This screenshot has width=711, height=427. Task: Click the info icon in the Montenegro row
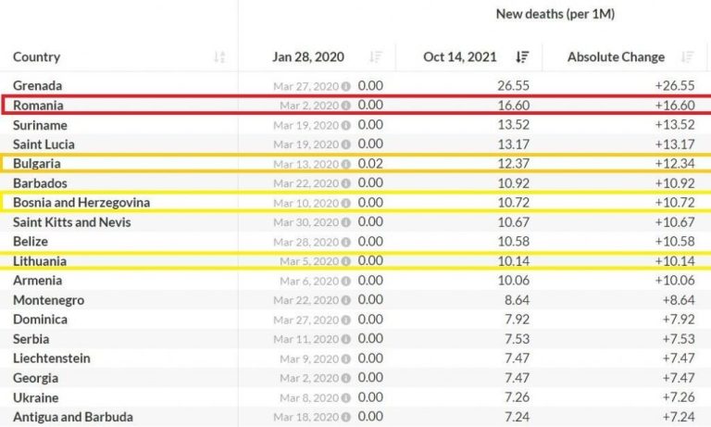[x=345, y=300]
